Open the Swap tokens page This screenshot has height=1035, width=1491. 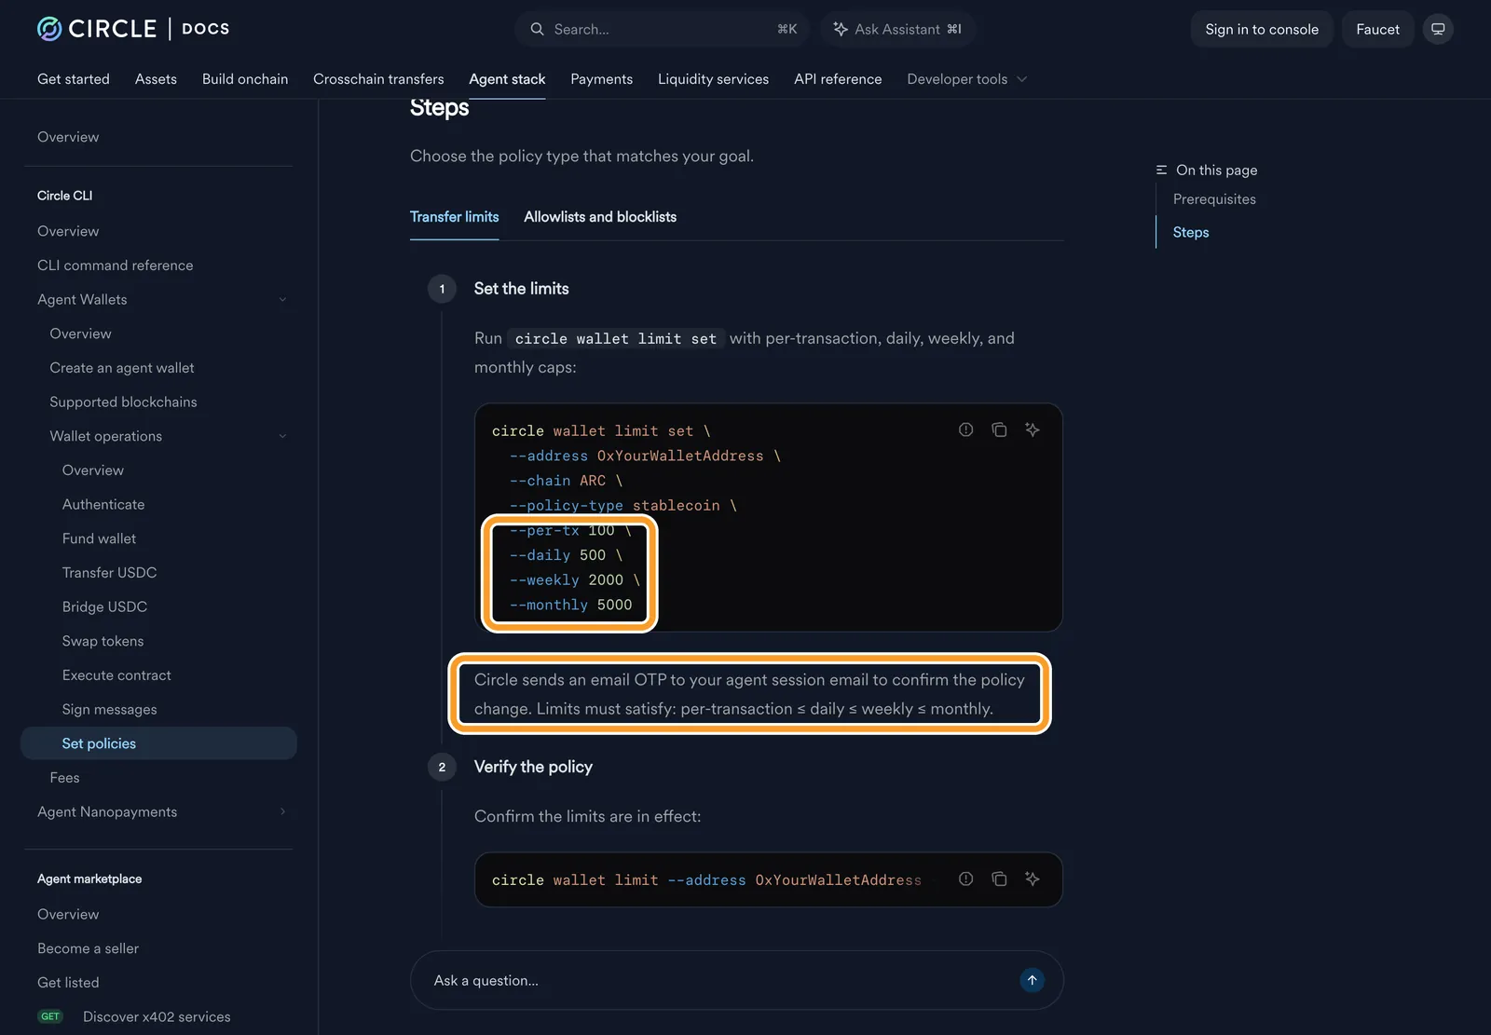(x=103, y=641)
